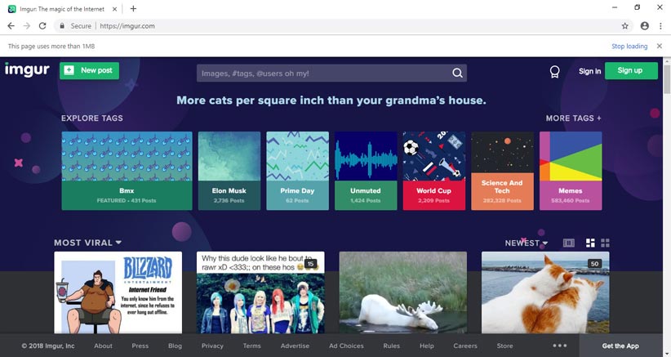
Task: Click the Sign in link
Action: point(589,71)
